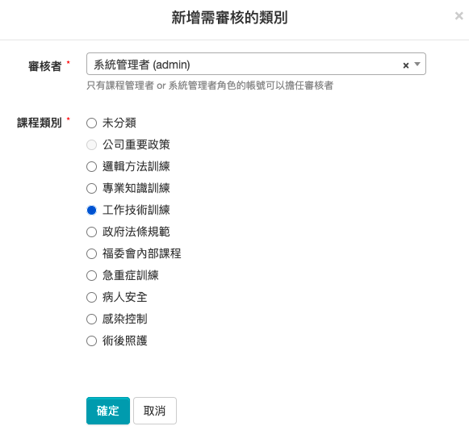
Task: Choose the 病人安全 category
Action: coord(91,298)
